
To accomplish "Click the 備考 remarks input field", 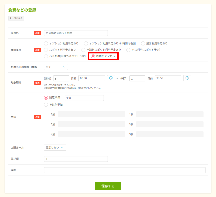I will click(x=125, y=170).
